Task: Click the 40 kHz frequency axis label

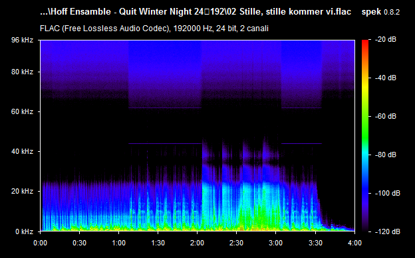Action: tap(22, 151)
